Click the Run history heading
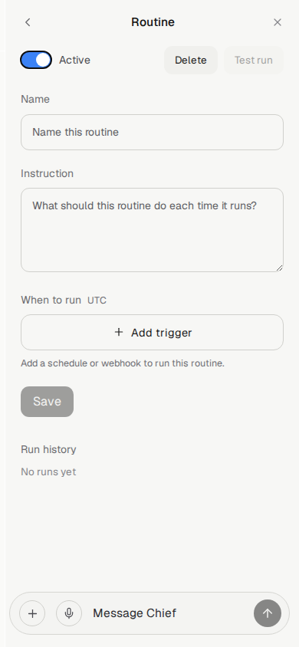Image resolution: width=299 pixels, height=647 pixels. click(48, 449)
